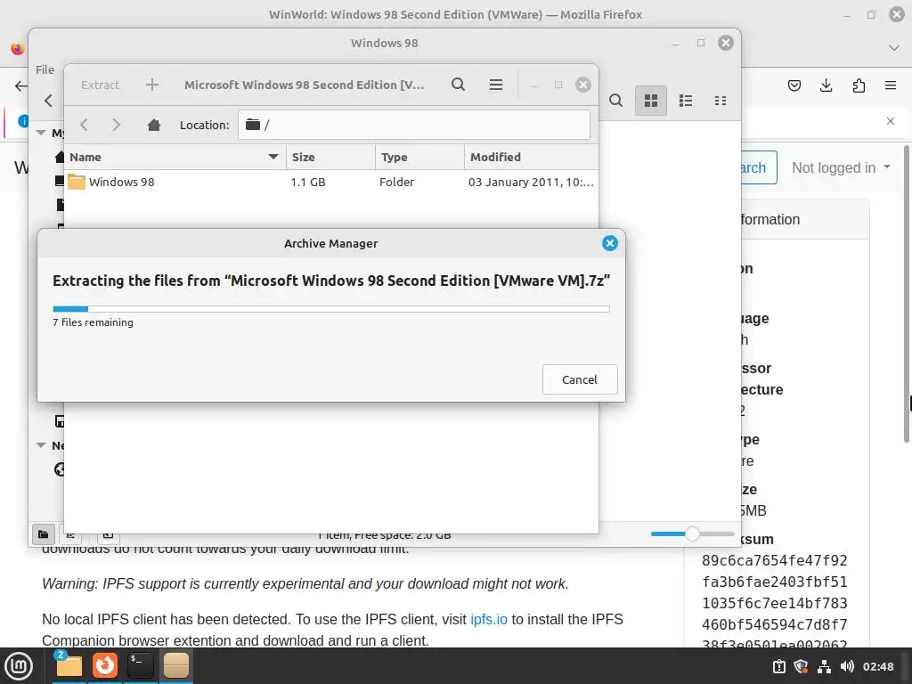Open the archive window hamburger menu
The image size is (912, 684).
pyautogui.click(x=495, y=85)
